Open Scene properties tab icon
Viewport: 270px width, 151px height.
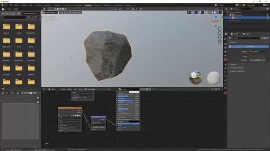(225, 55)
